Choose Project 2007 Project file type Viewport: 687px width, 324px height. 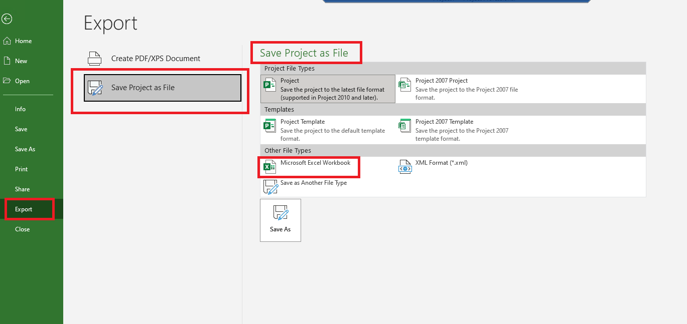click(x=463, y=89)
